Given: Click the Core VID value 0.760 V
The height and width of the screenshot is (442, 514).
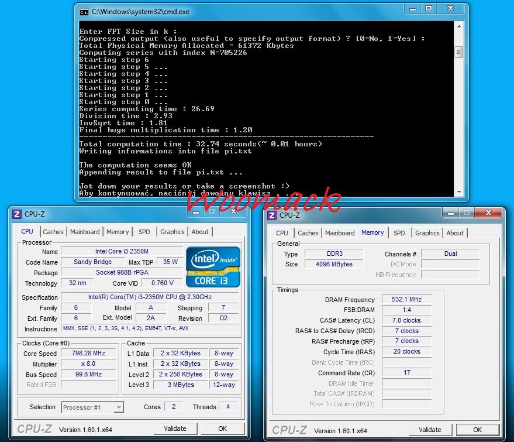Looking at the screenshot, I should pyautogui.click(x=162, y=283).
